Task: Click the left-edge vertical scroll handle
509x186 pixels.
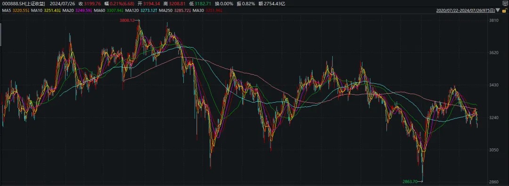Action: pyautogui.click(x=0, y=34)
